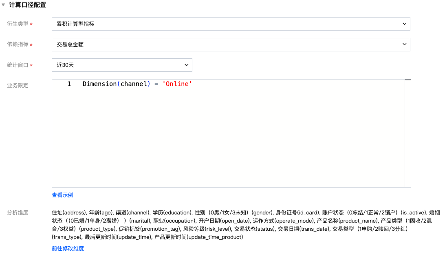Open the 统计窗口 dropdown showing 近30天
445x254 pixels.
pyautogui.click(x=122, y=65)
